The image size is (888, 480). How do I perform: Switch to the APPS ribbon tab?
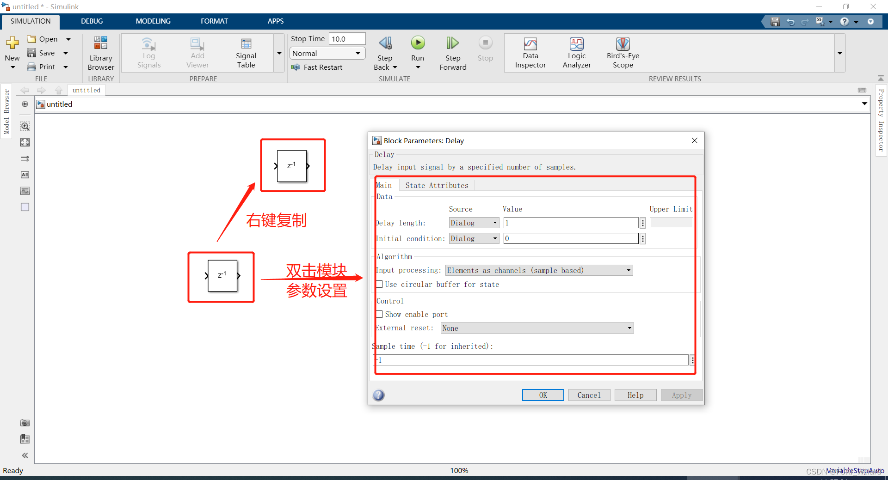tap(276, 21)
